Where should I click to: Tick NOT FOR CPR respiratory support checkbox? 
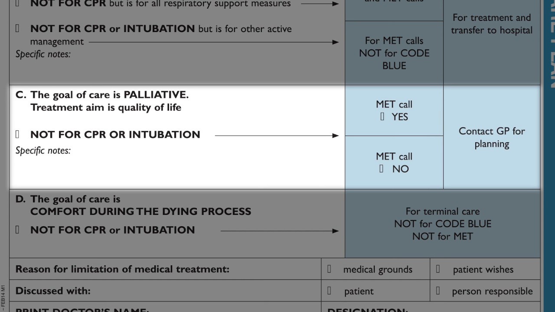17,4
